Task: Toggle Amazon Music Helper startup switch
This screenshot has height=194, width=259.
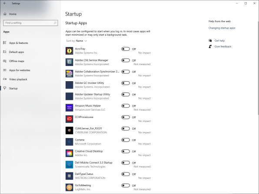Action: (126, 106)
